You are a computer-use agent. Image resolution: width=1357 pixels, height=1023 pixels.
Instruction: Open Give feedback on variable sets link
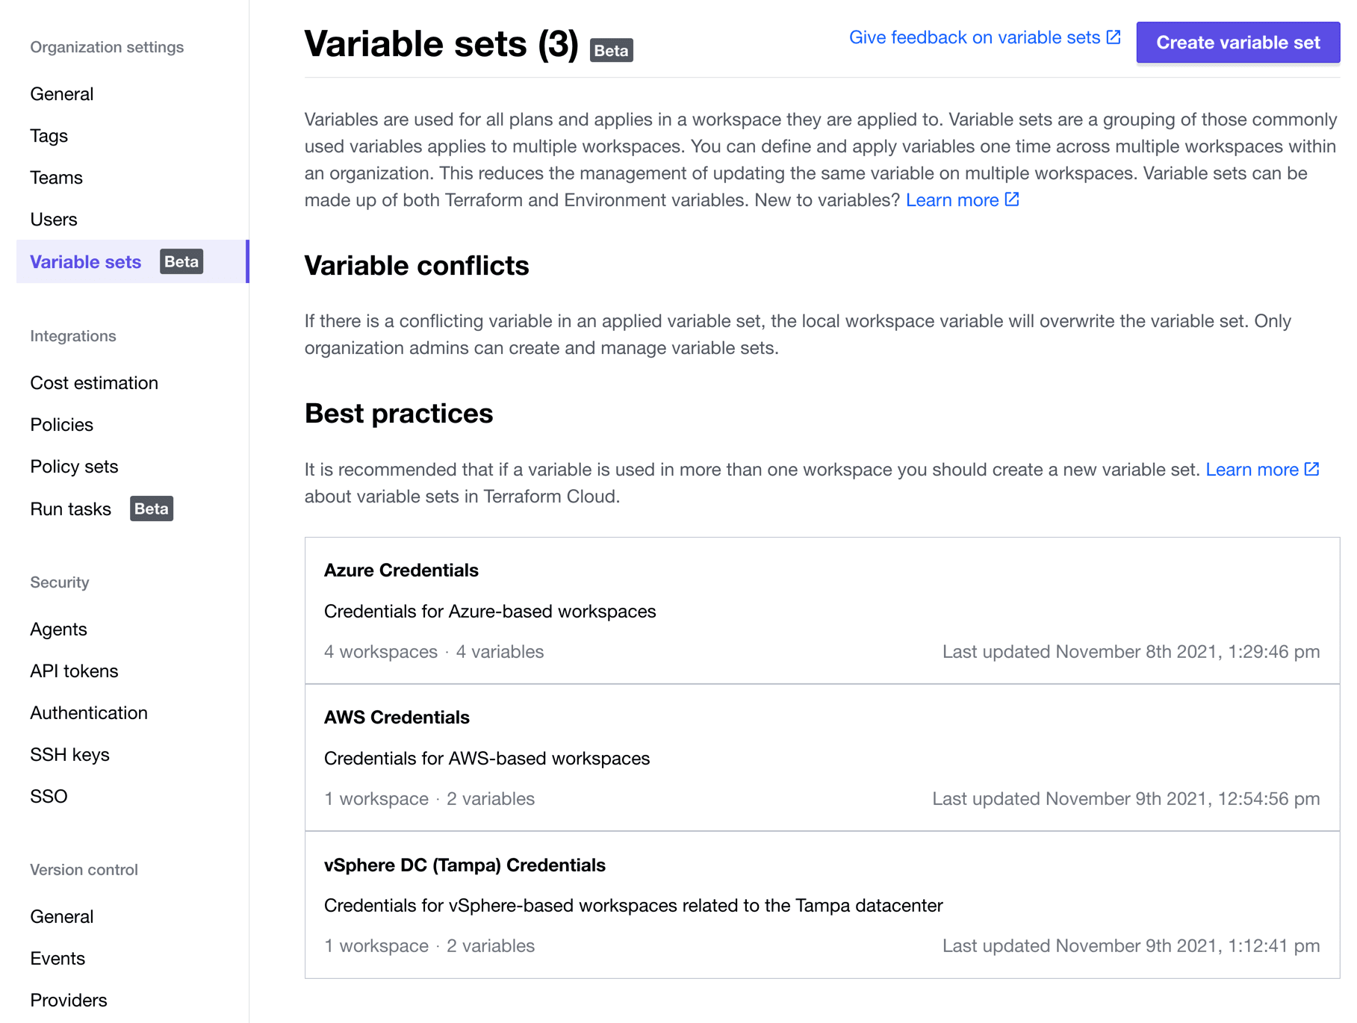(974, 37)
